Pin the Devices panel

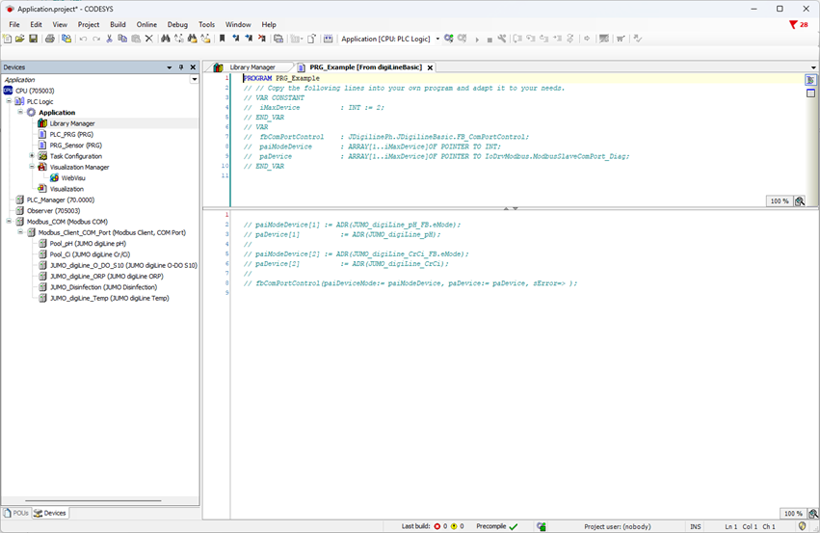point(181,67)
